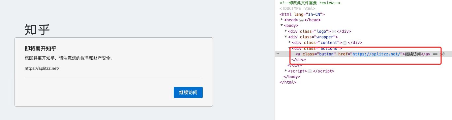Click the 知乎 logo heading
The height and width of the screenshot is (120, 452).
[37, 30]
